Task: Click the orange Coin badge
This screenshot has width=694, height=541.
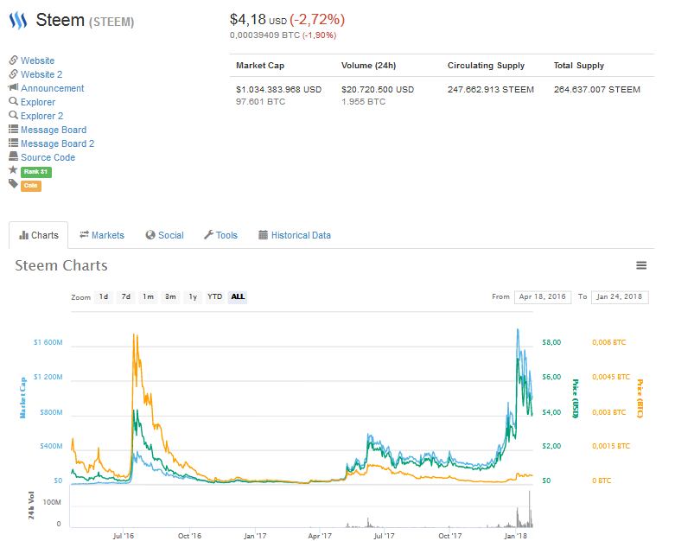Action: (31, 186)
